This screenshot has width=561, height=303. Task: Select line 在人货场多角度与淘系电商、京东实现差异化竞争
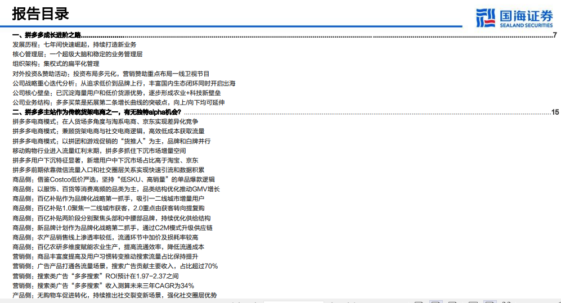click(x=105, y=122)
